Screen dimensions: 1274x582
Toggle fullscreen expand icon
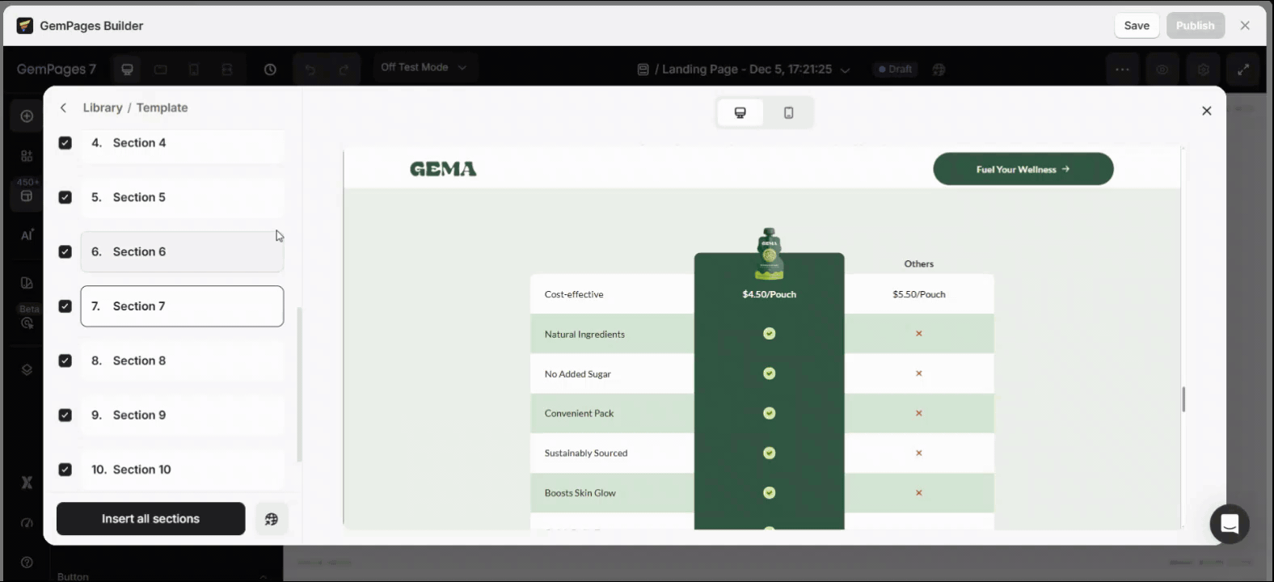[1243, 70]
